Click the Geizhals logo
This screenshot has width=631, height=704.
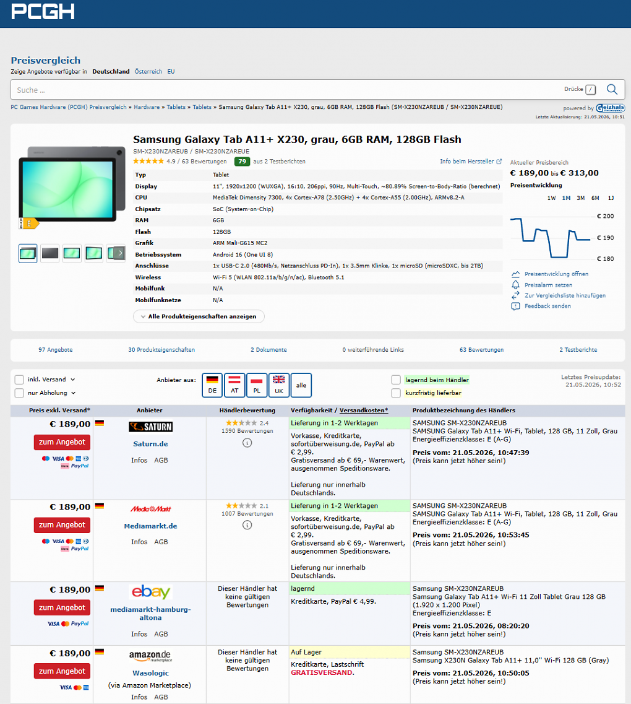click(x=611, y=108)
